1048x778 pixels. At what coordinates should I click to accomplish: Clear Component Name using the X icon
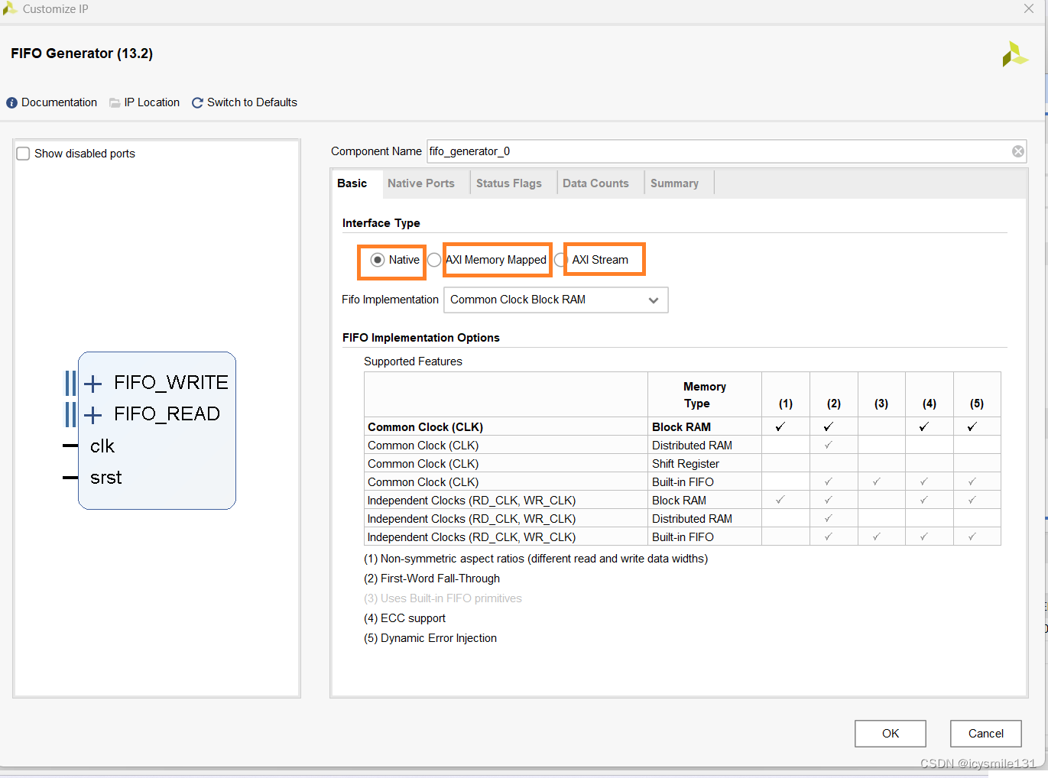[x=1018, y=151]
